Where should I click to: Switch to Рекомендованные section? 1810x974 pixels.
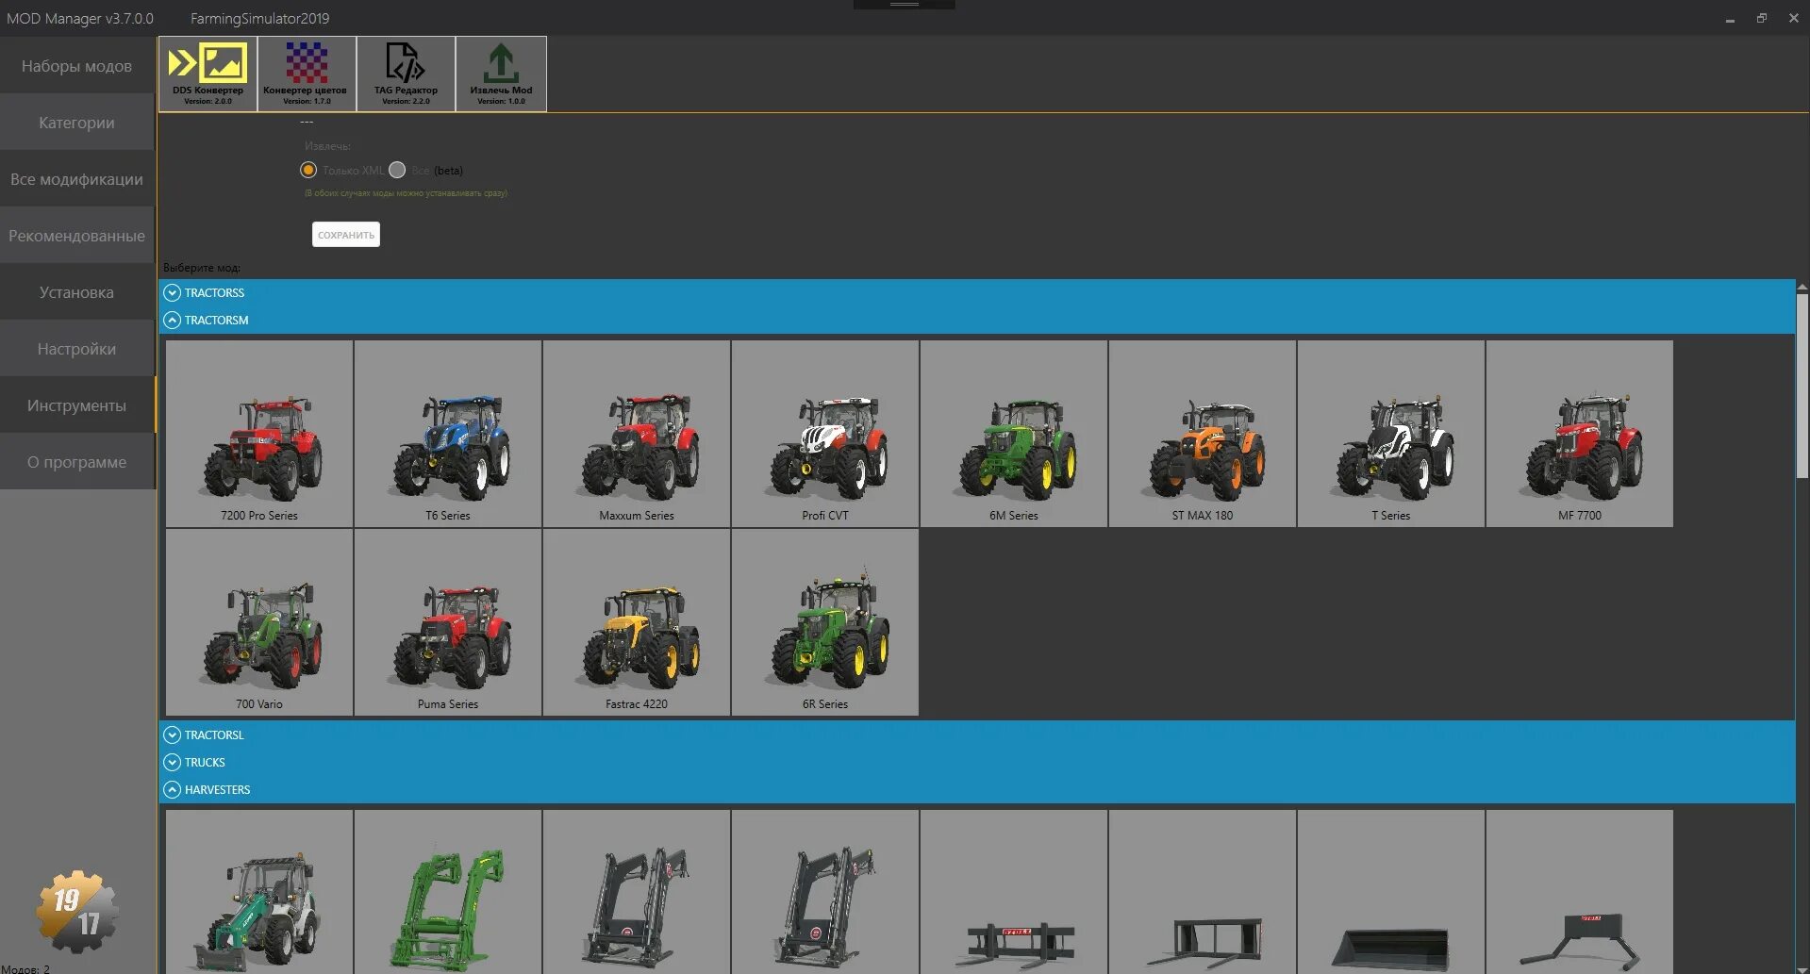coord(76,236)
